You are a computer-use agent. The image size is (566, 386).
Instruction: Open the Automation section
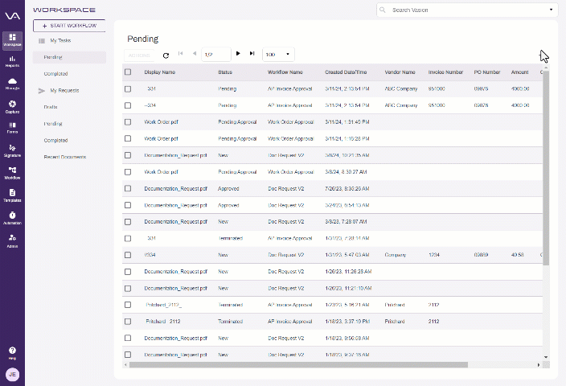click(x=12, y=218)
